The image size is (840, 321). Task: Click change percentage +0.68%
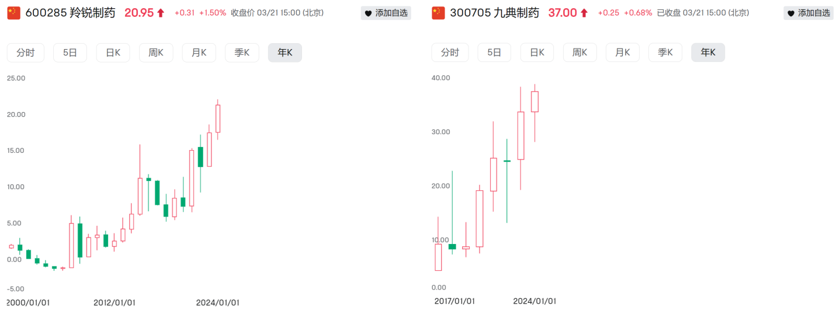638,13
